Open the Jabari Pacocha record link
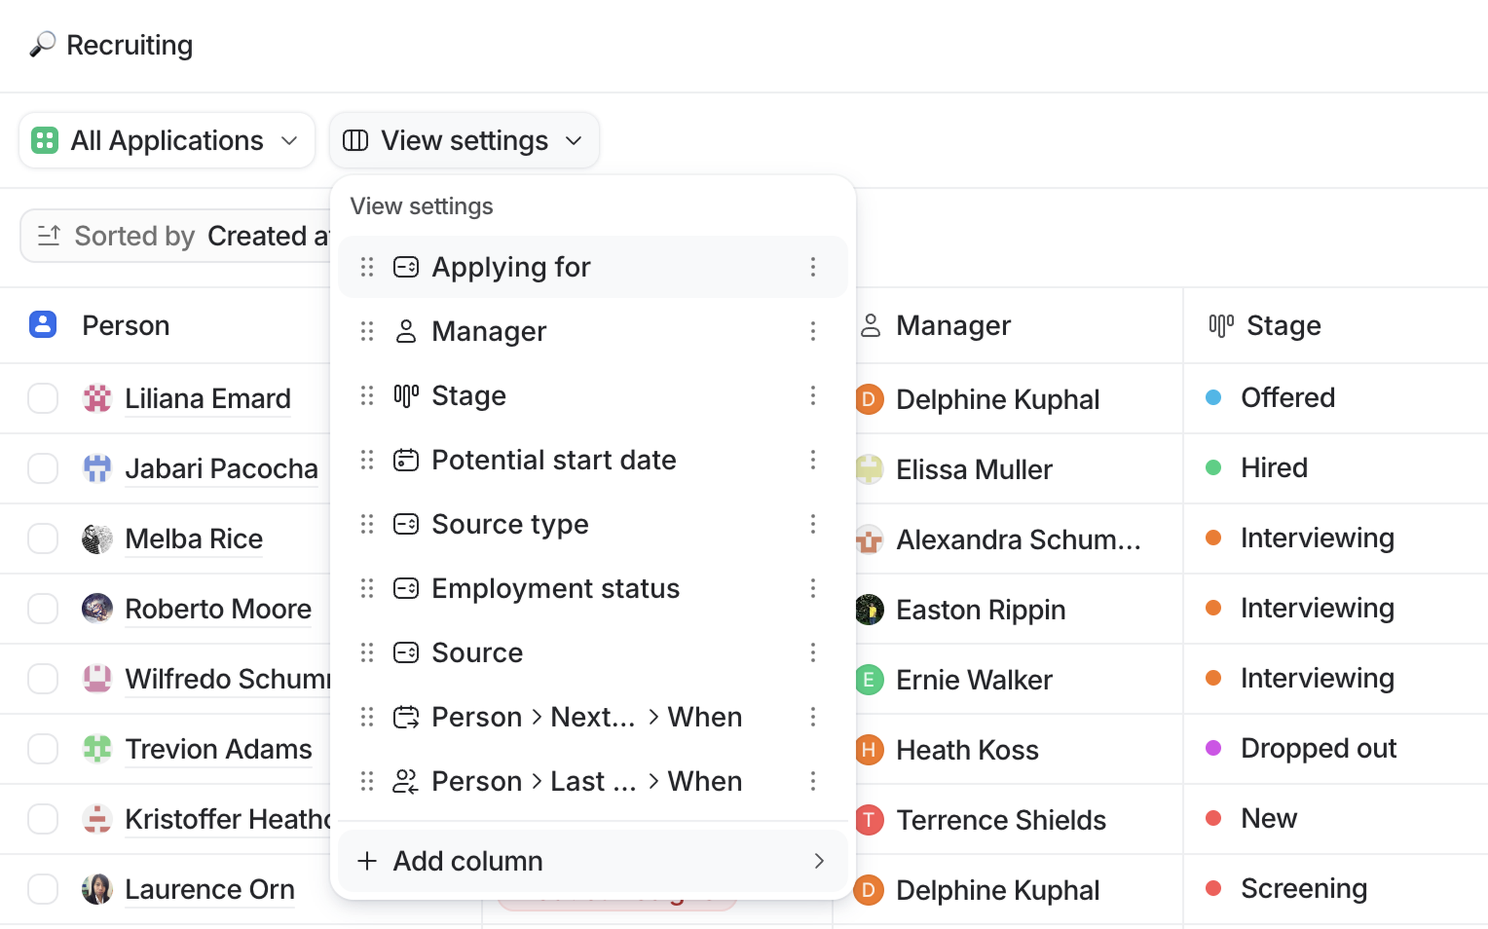The image size is (1488, 929). (x=221, y=469)
